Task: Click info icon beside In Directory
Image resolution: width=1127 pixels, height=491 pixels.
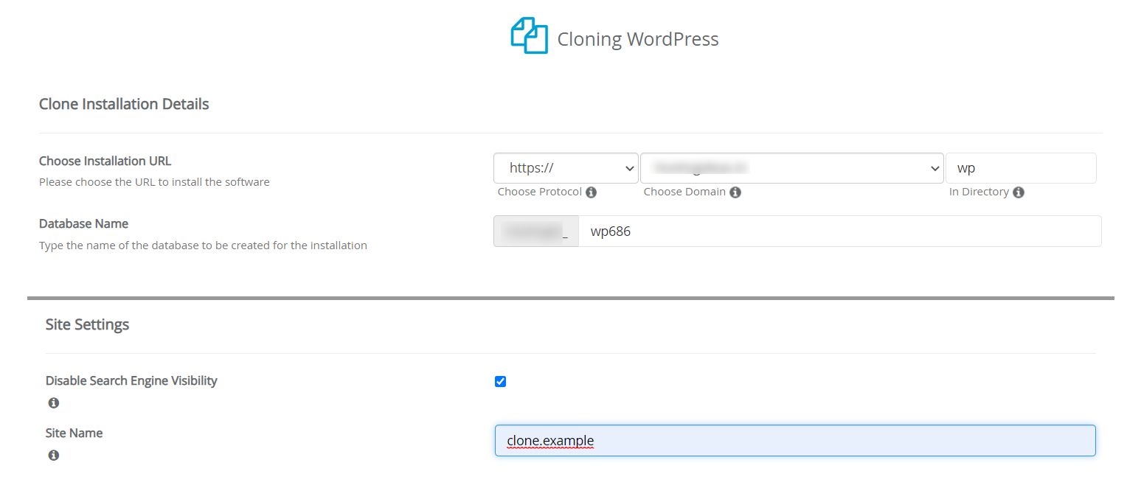Action: coord(1019,192)
